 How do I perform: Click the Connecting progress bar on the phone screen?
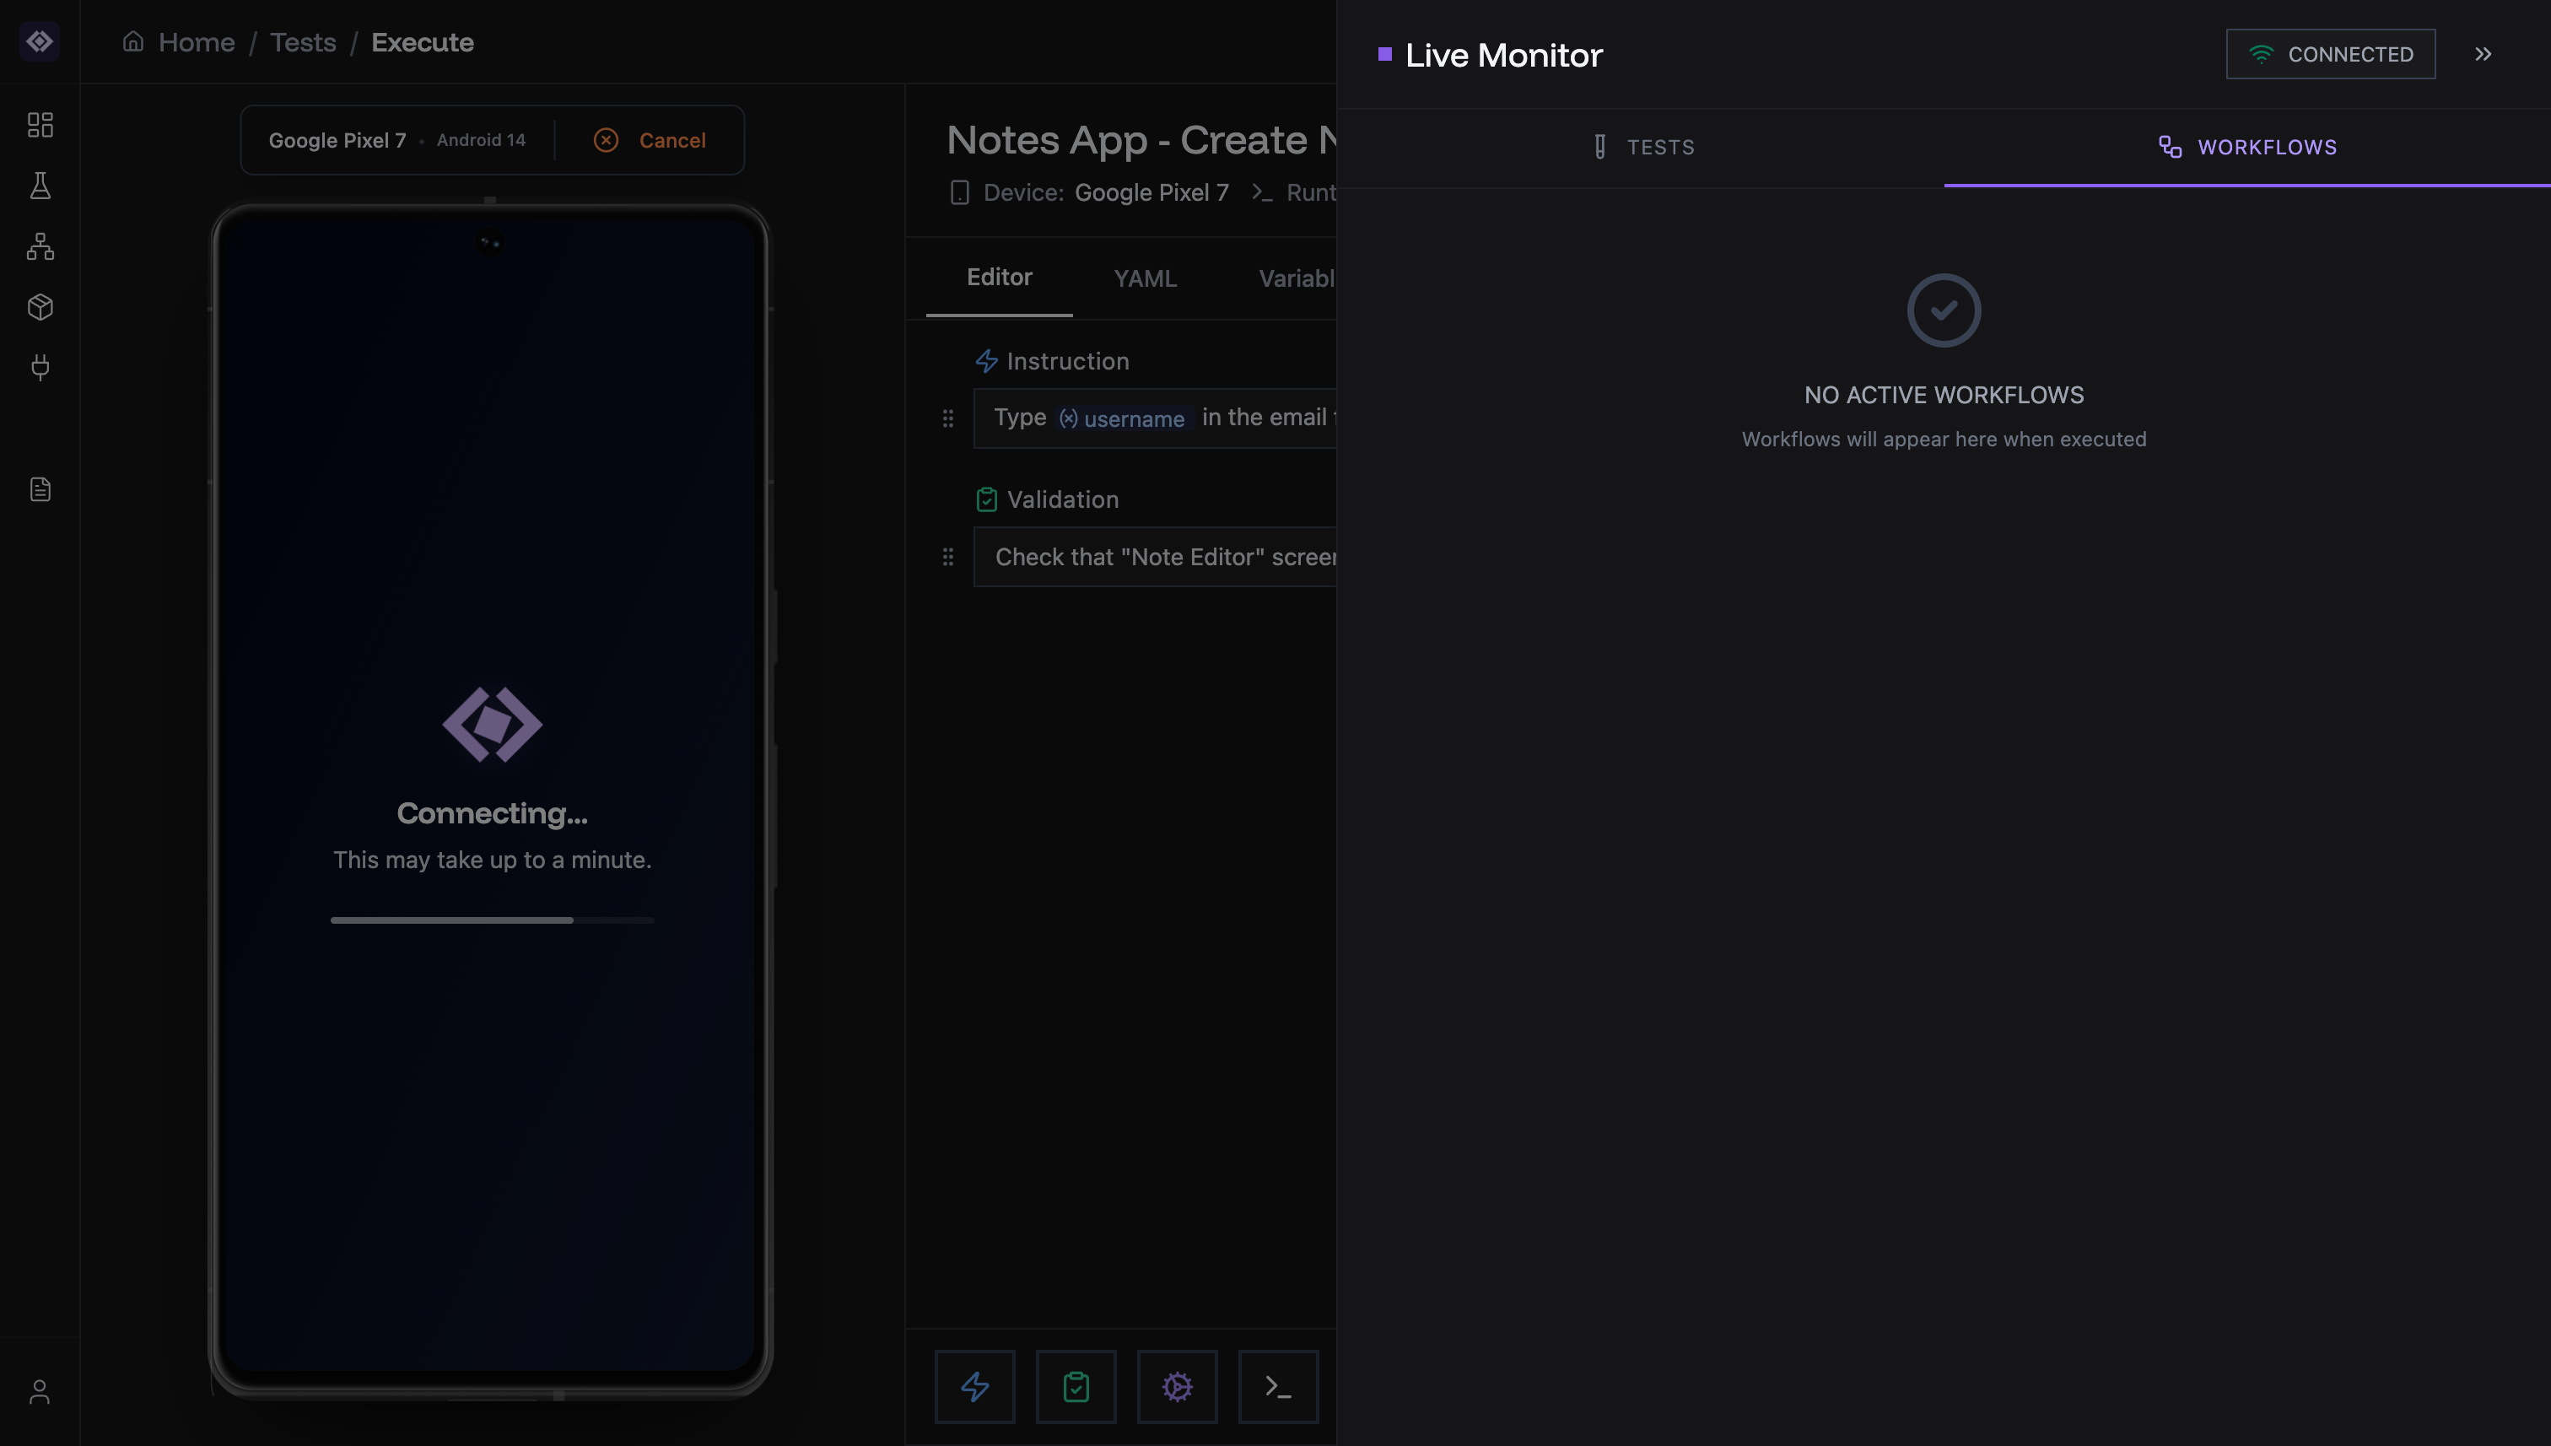[x=493, y=920]
